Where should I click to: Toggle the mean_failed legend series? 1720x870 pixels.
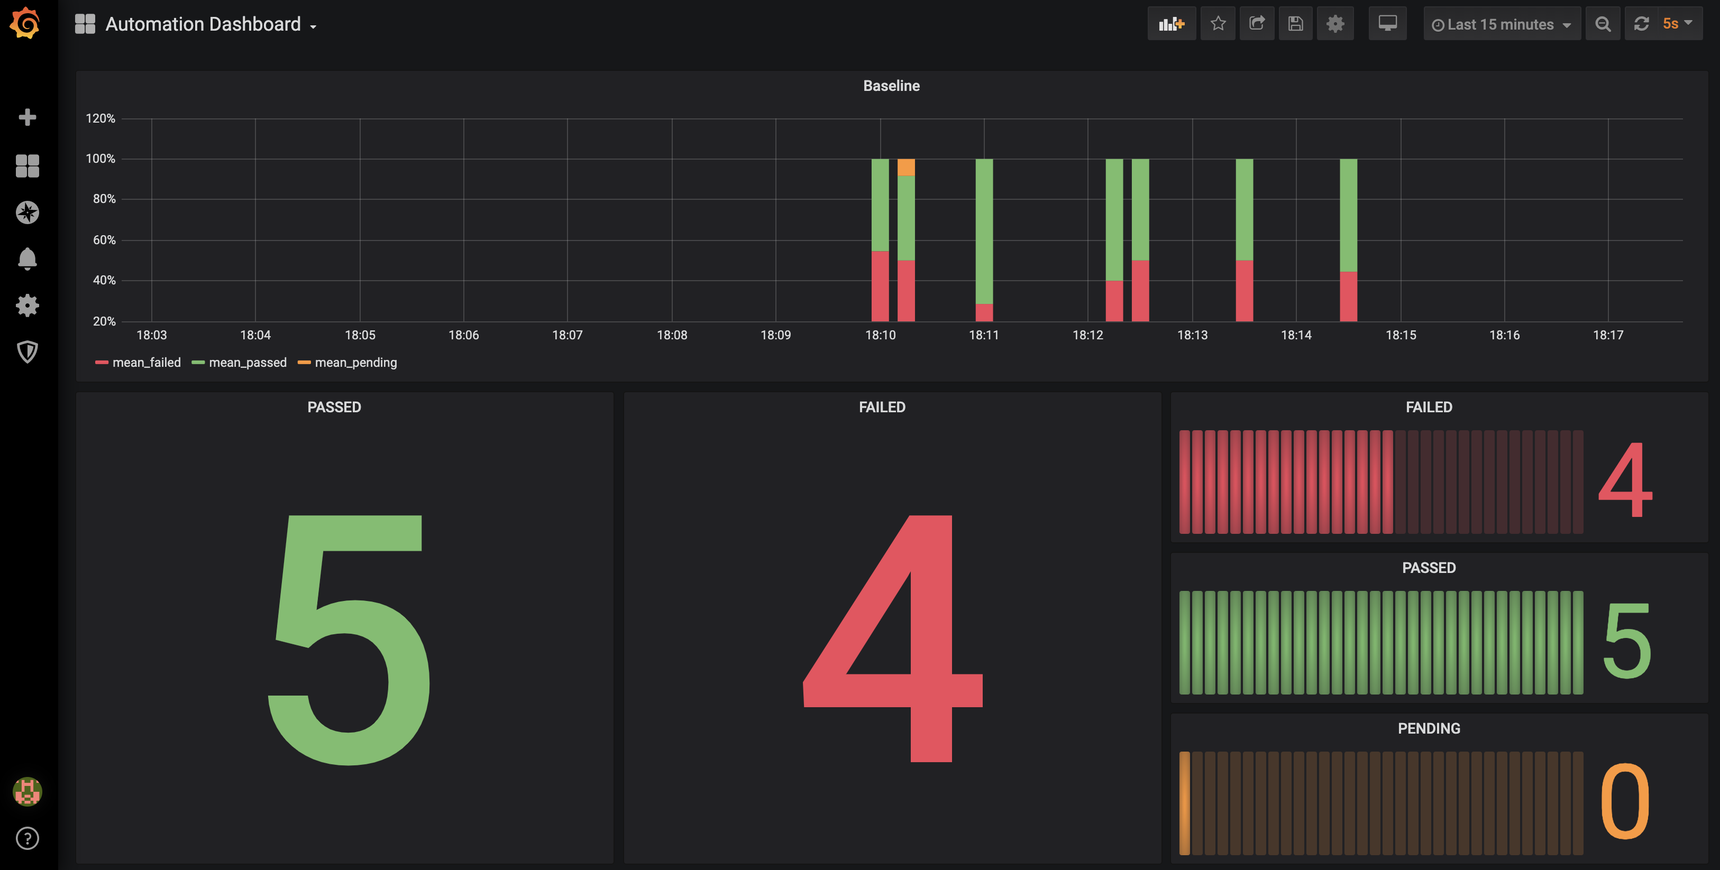point(146,362)
